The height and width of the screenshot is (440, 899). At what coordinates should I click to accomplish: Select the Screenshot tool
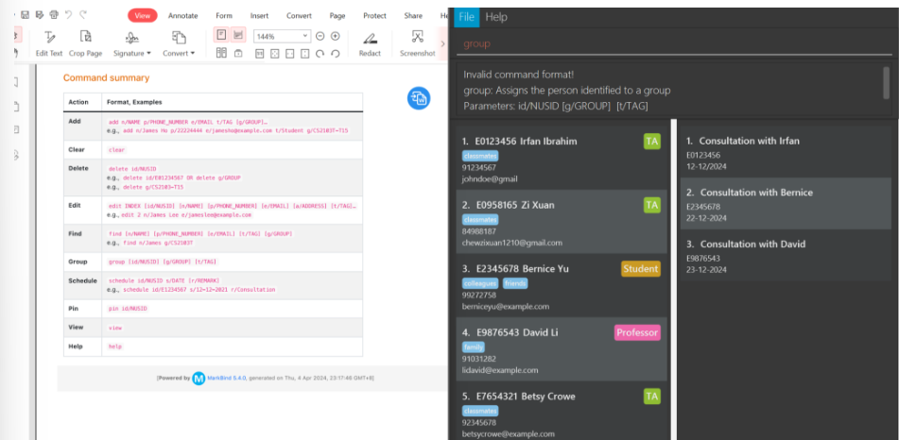(418, 43)
